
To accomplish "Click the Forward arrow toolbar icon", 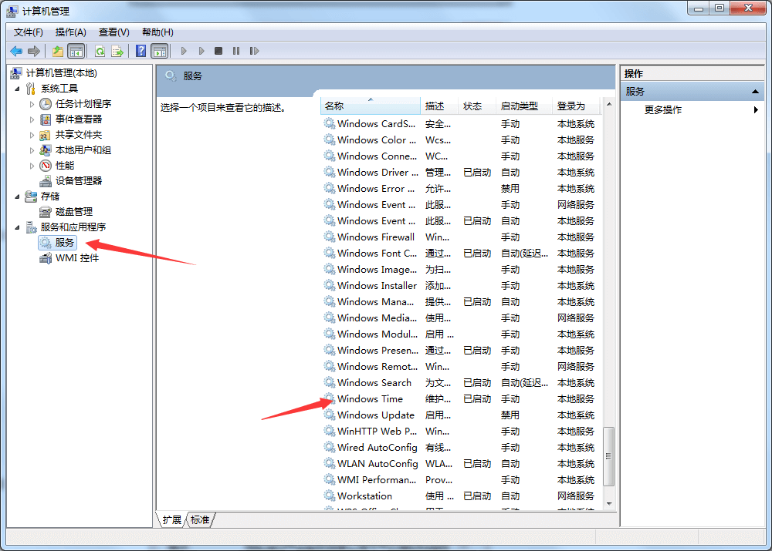I will point(34,51).
